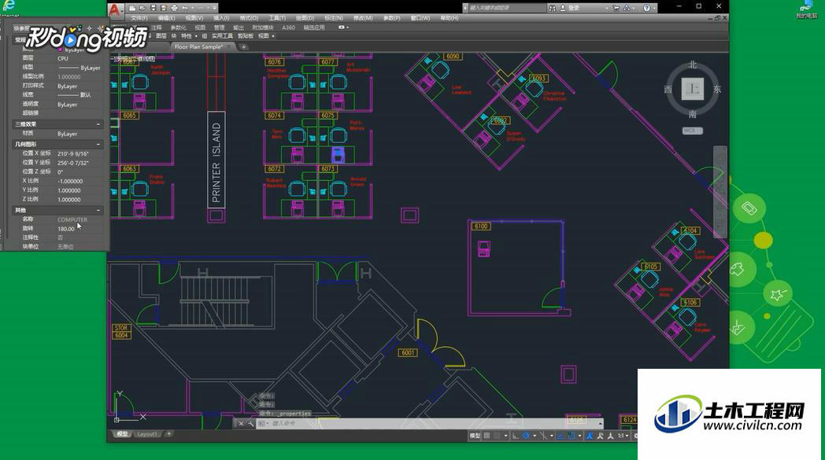The width and height of the screenshot is (825, 460).
Task: Close the command line with its X icon
Action: coord(241,423)
